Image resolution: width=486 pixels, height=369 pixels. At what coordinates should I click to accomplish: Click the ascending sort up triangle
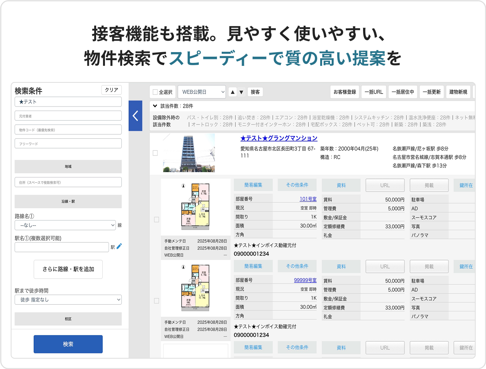coord(232,92)
